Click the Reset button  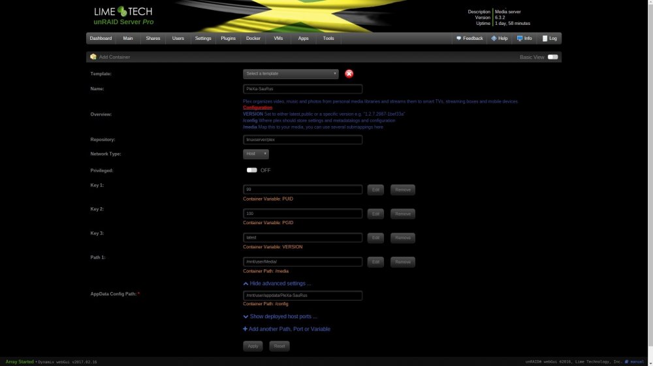point(279,346)
